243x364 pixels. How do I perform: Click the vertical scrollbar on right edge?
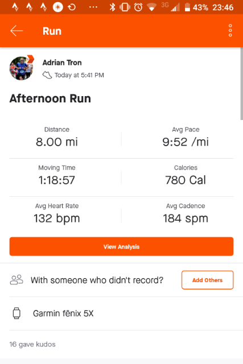(242, 84)
